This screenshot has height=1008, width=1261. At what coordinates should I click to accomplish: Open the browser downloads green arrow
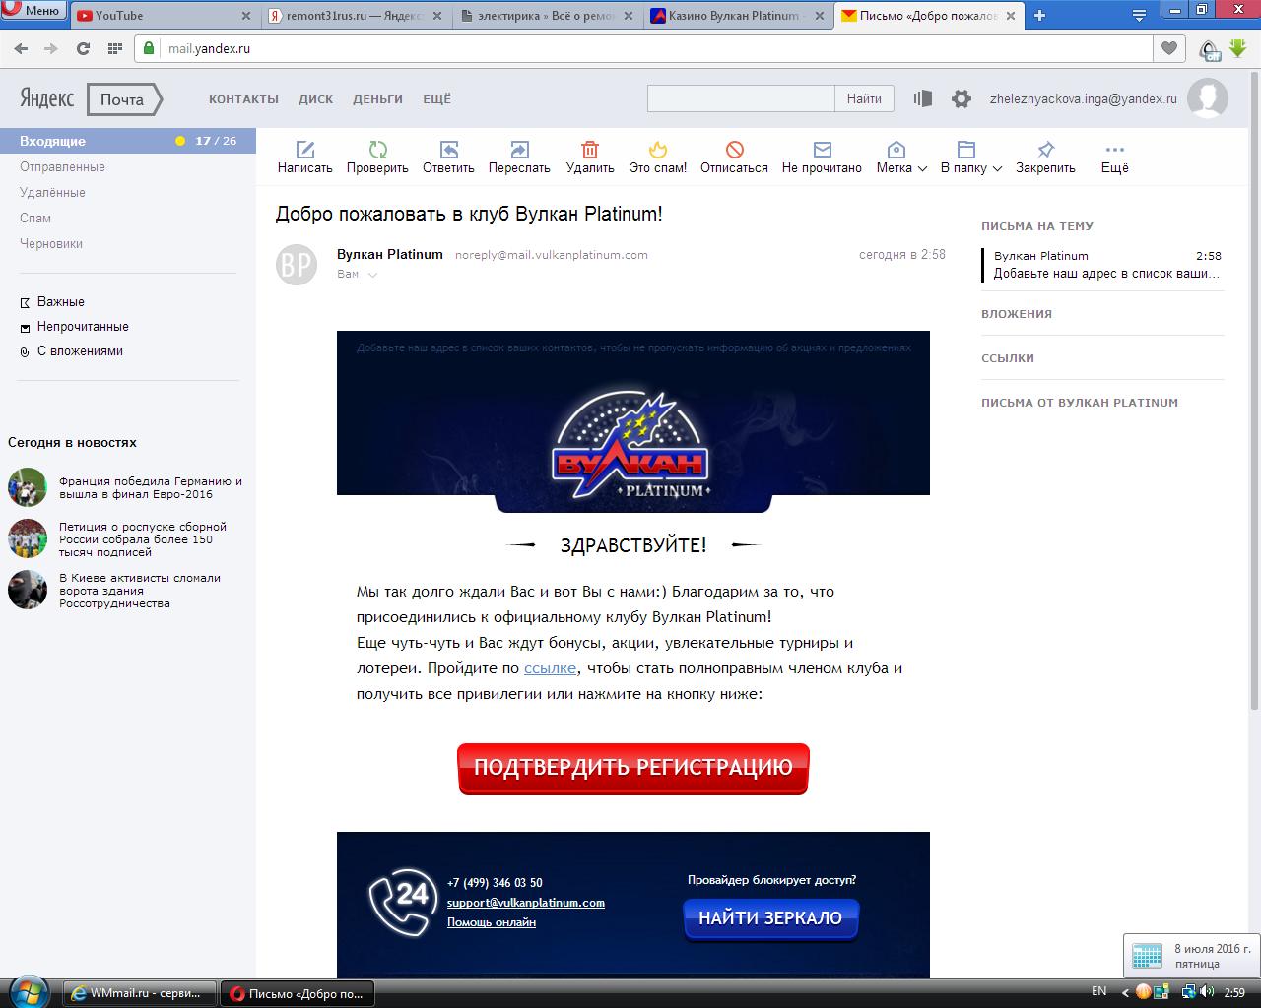coord(1237,48)
